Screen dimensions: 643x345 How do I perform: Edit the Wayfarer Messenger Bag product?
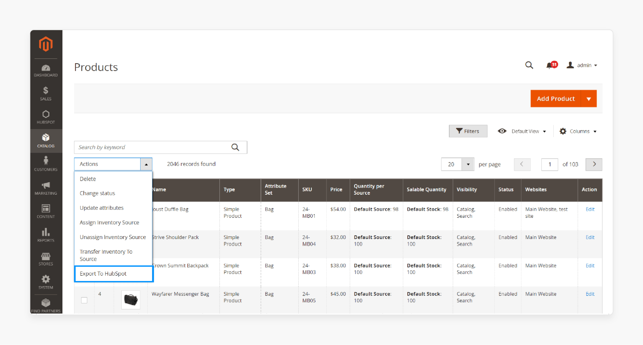click(590, 294)
